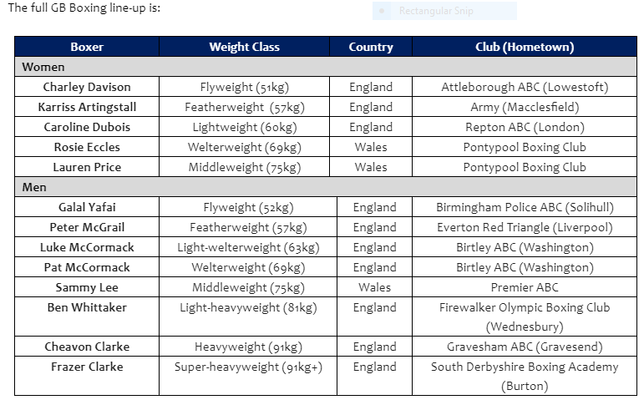Click the Charley Davison name cell
This screenshot has height=405, width=644.
87,87
